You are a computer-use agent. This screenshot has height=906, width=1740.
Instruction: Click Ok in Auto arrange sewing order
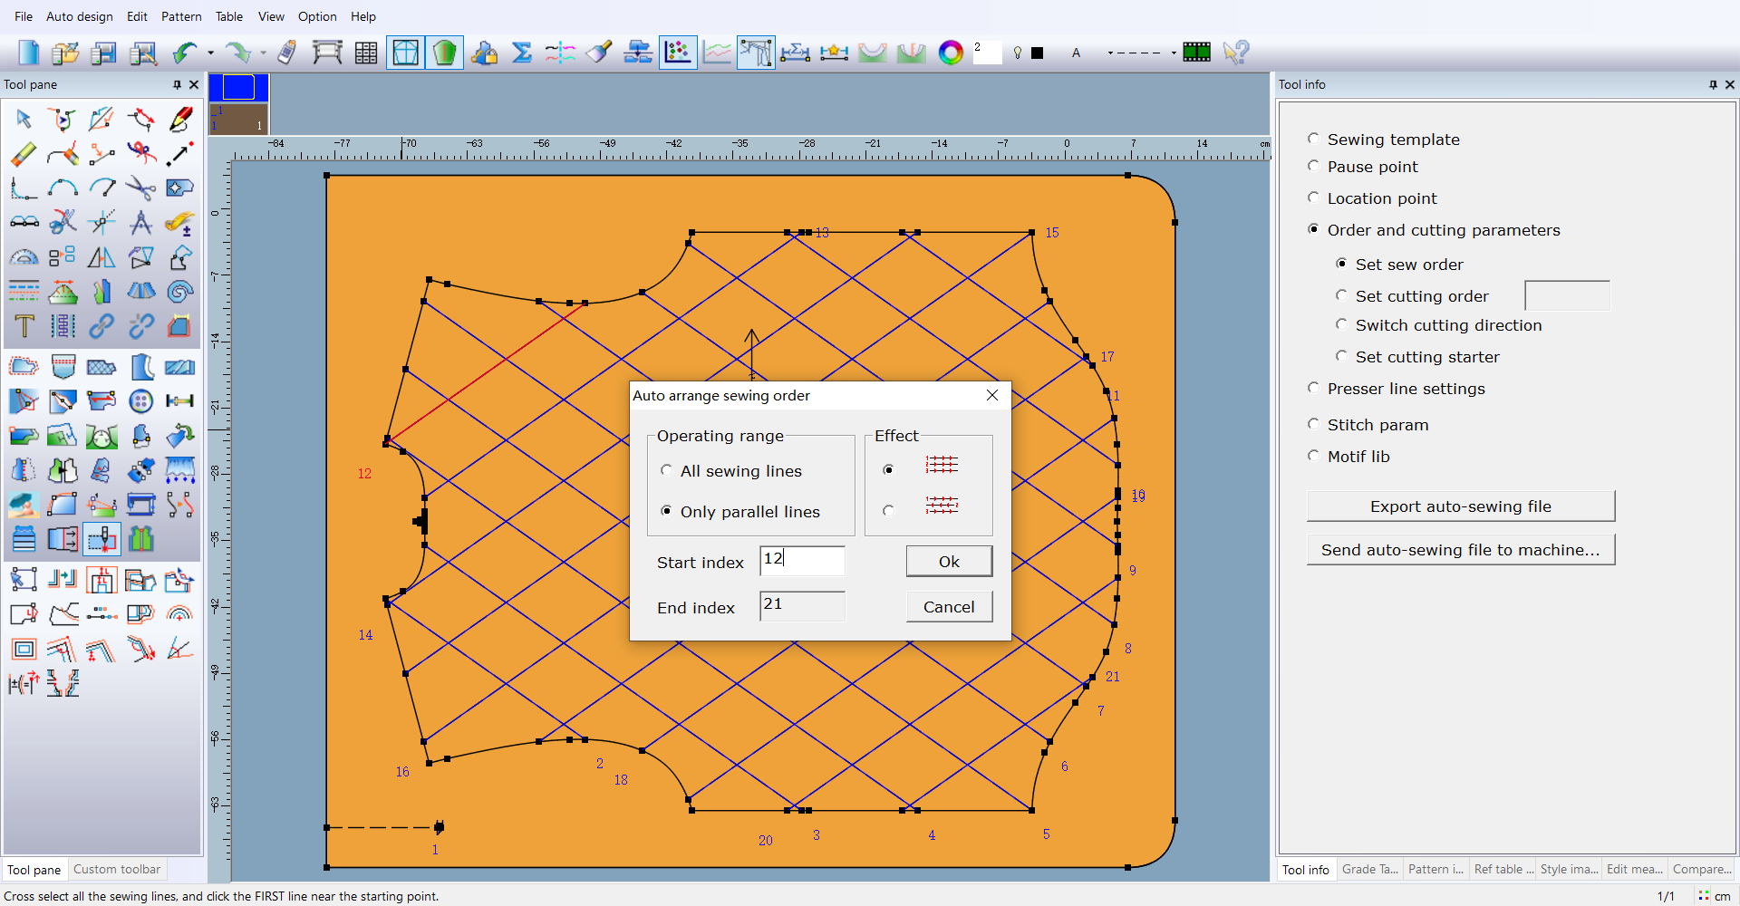(949, 561)
